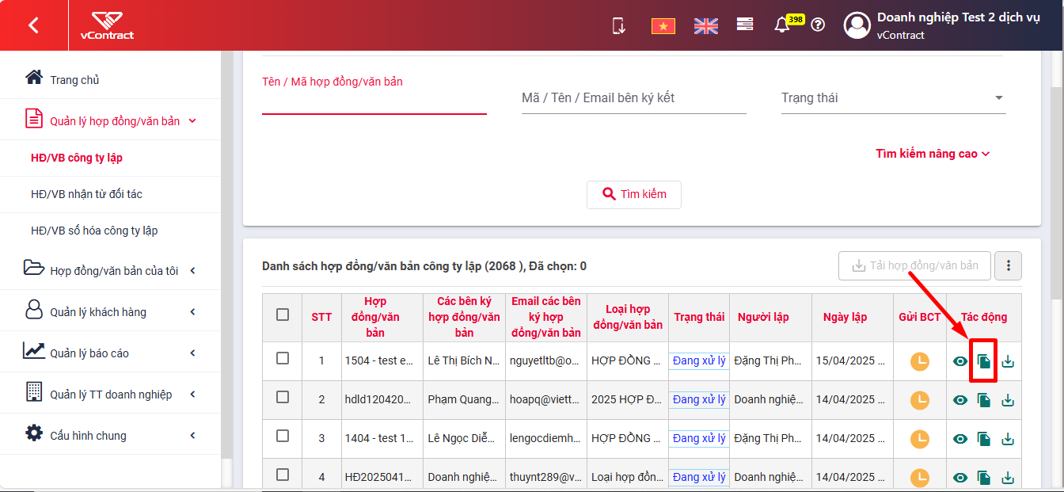
Task: Click the Đang xử lý status in row 4
Action: pyautogui.click(x=699, y=477)
